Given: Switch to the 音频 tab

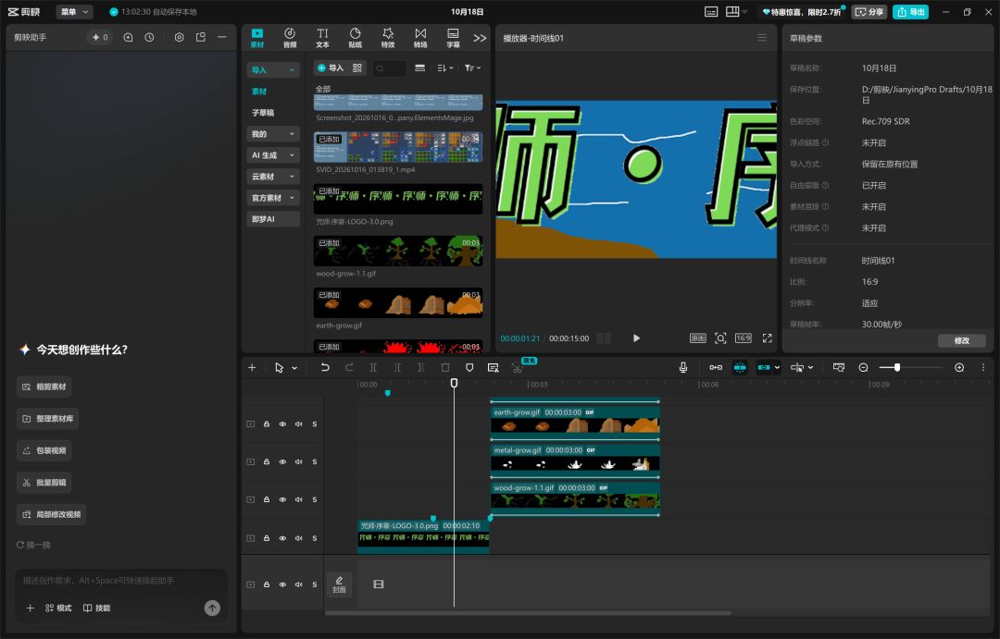Looking at the screenshot, I should [290, 38].
